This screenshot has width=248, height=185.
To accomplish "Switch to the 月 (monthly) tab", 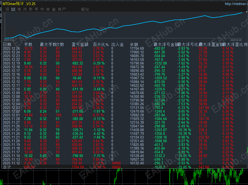I will 25,9.
